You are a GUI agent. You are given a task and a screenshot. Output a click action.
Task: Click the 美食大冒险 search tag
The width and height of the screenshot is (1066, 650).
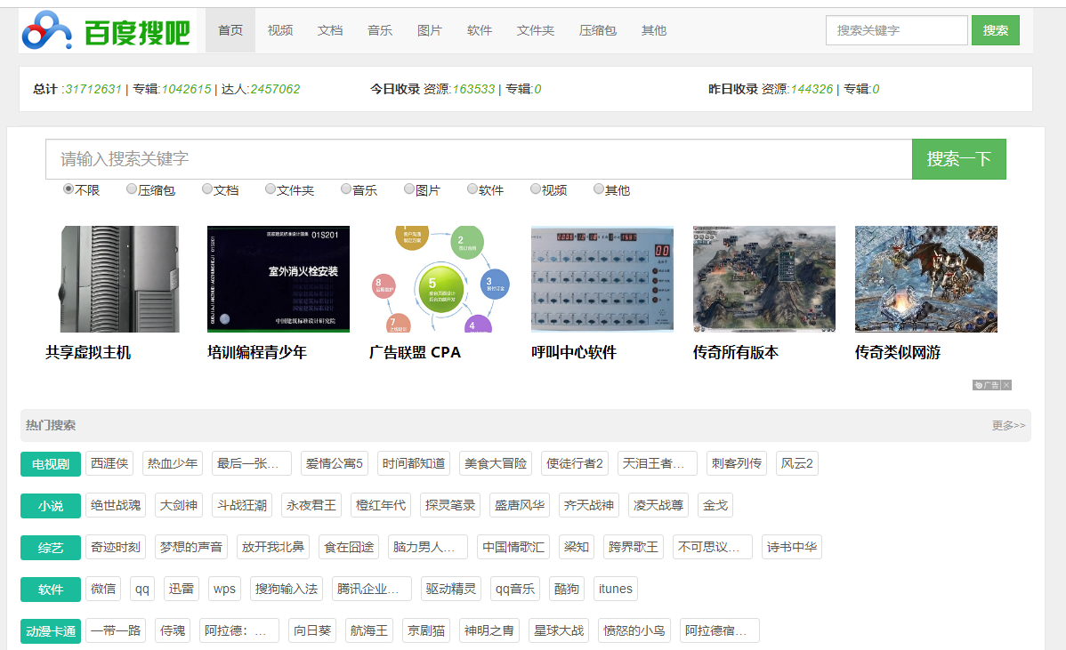pyautogui.click(x=496, y=463)
